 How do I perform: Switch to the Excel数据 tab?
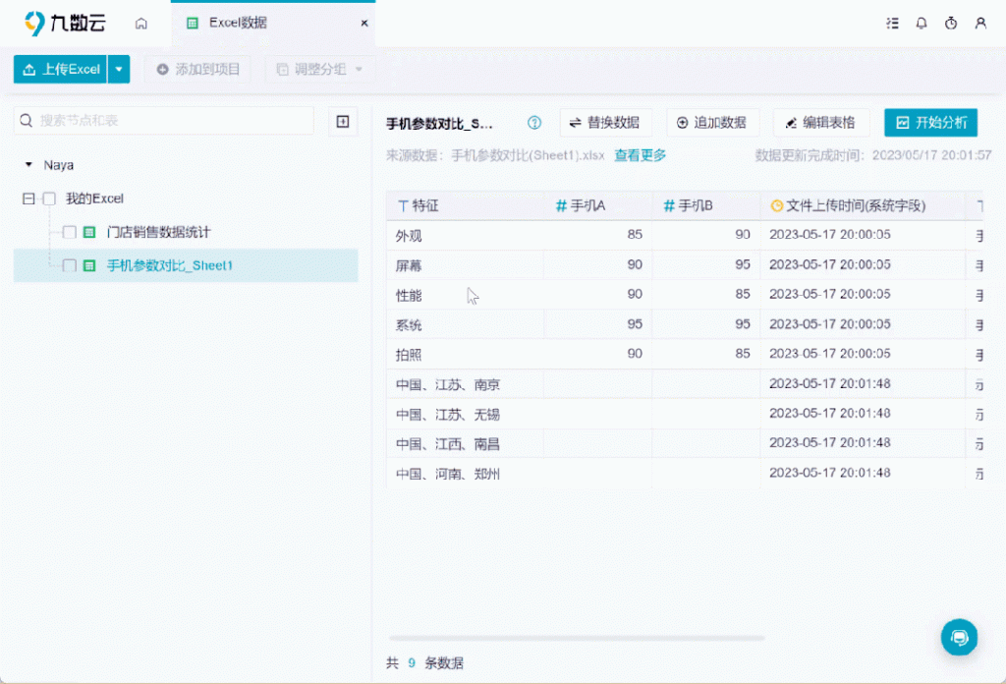click(238, 23)
